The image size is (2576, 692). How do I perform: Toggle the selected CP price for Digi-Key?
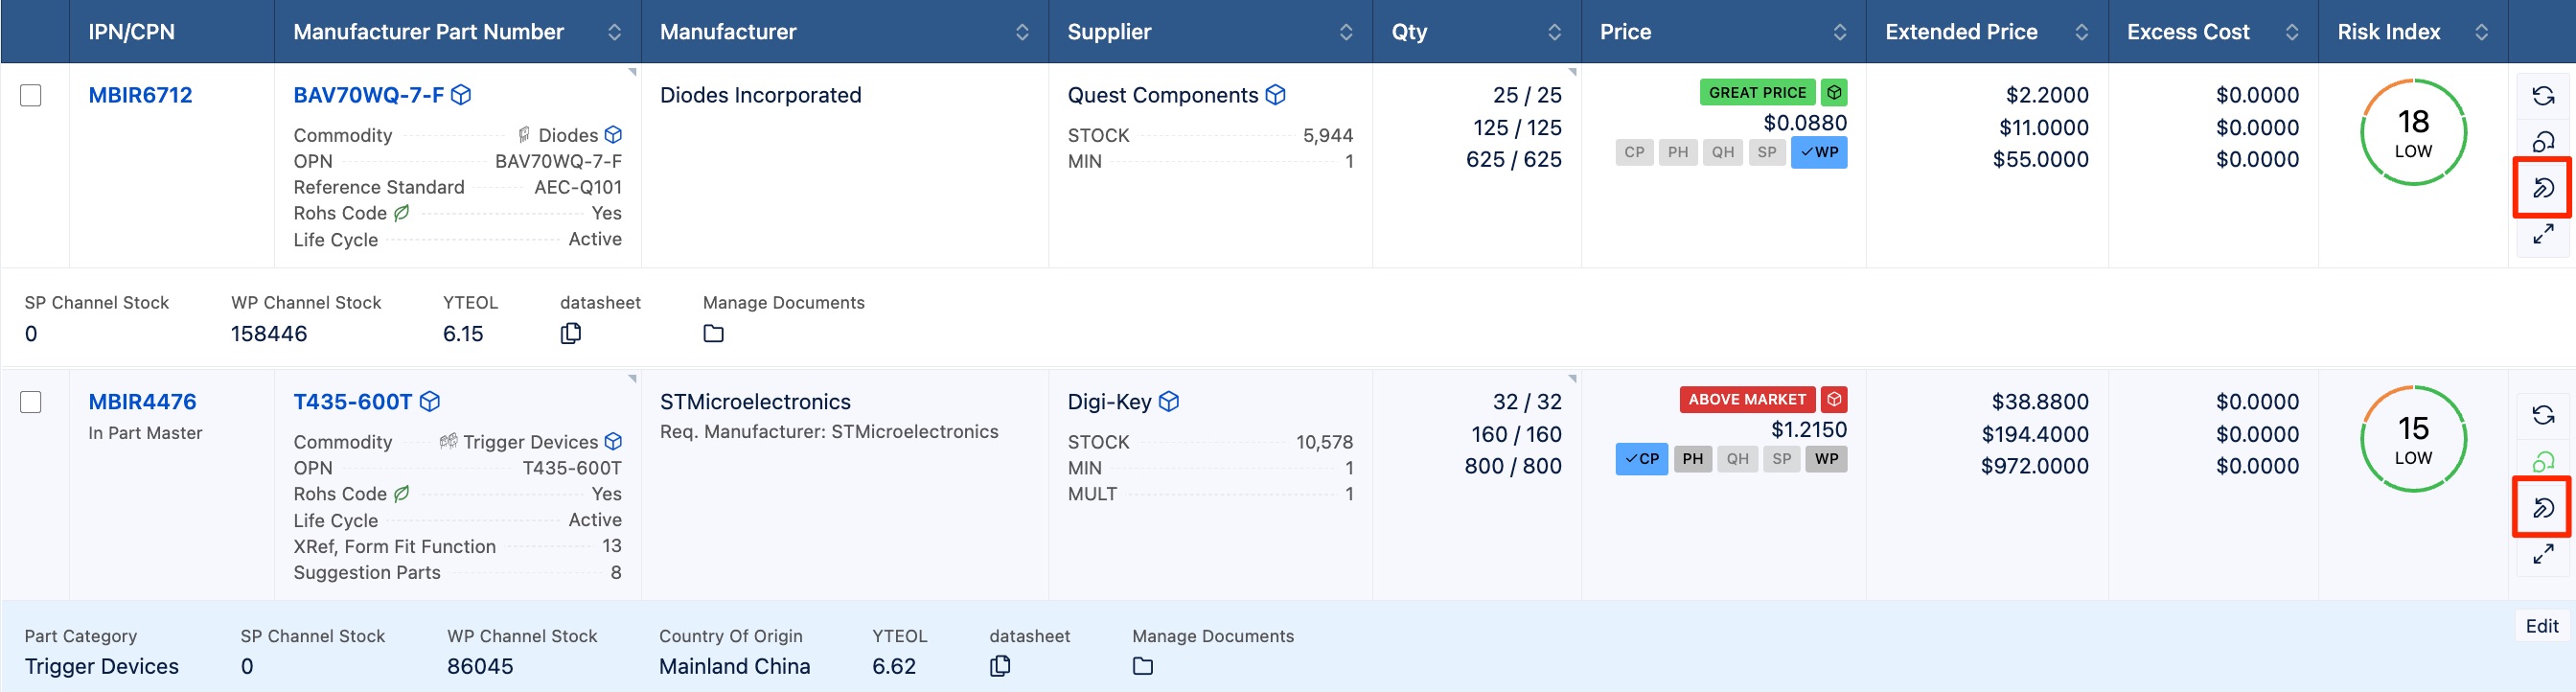coord(1642,459)
